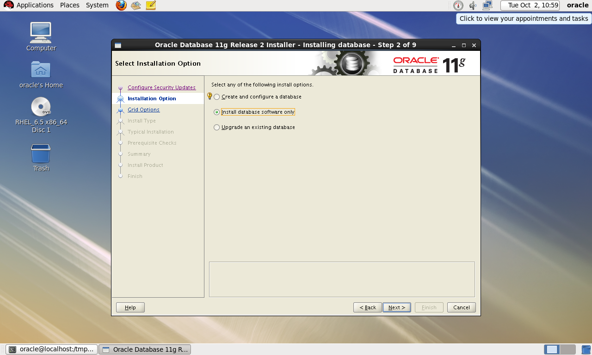Image resolution: width=592 pixels, height=355 pixels.
Task: Click the update notification tray icon
Action: click(x=458, y=6)
